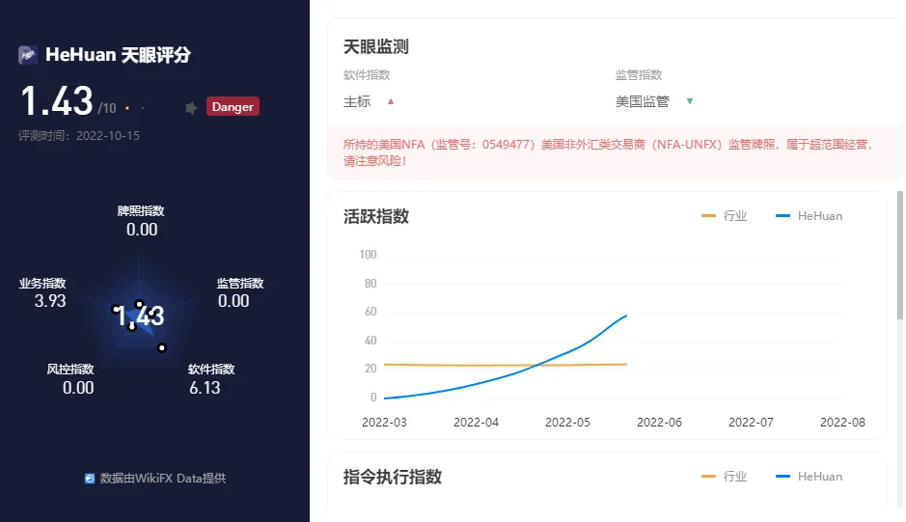Screen dimensions: 906x522
Task: Click the HeHuan broker logo icon
Action: [28, 55]
